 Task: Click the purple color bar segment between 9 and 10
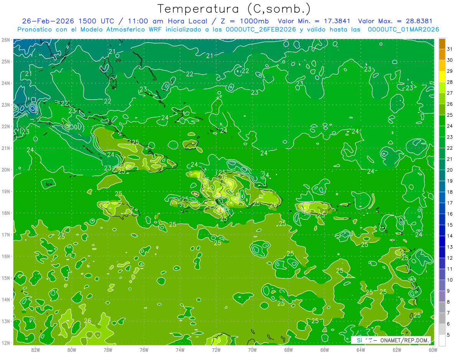point(442,285)
